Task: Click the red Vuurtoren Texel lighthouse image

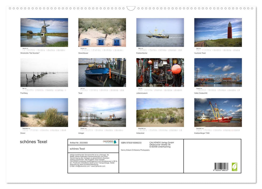Action: coord(217,32)
